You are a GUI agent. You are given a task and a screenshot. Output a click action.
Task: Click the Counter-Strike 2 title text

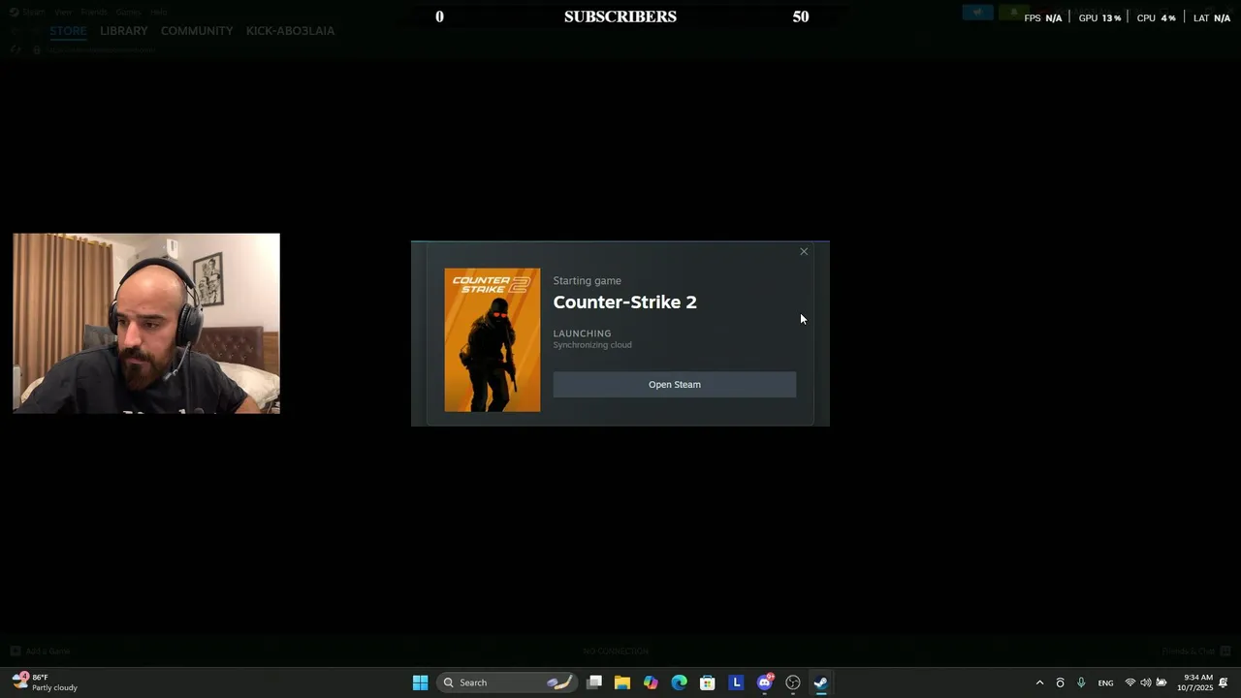[x=624, y=302]
